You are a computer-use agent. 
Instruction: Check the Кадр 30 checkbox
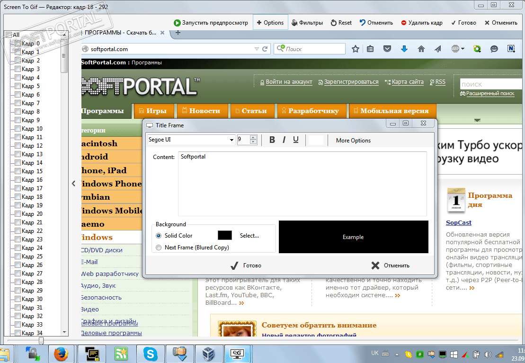coord(18,299)
